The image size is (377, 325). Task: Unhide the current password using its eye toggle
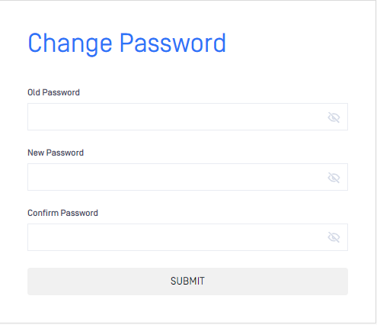click(x=334, y=117)
